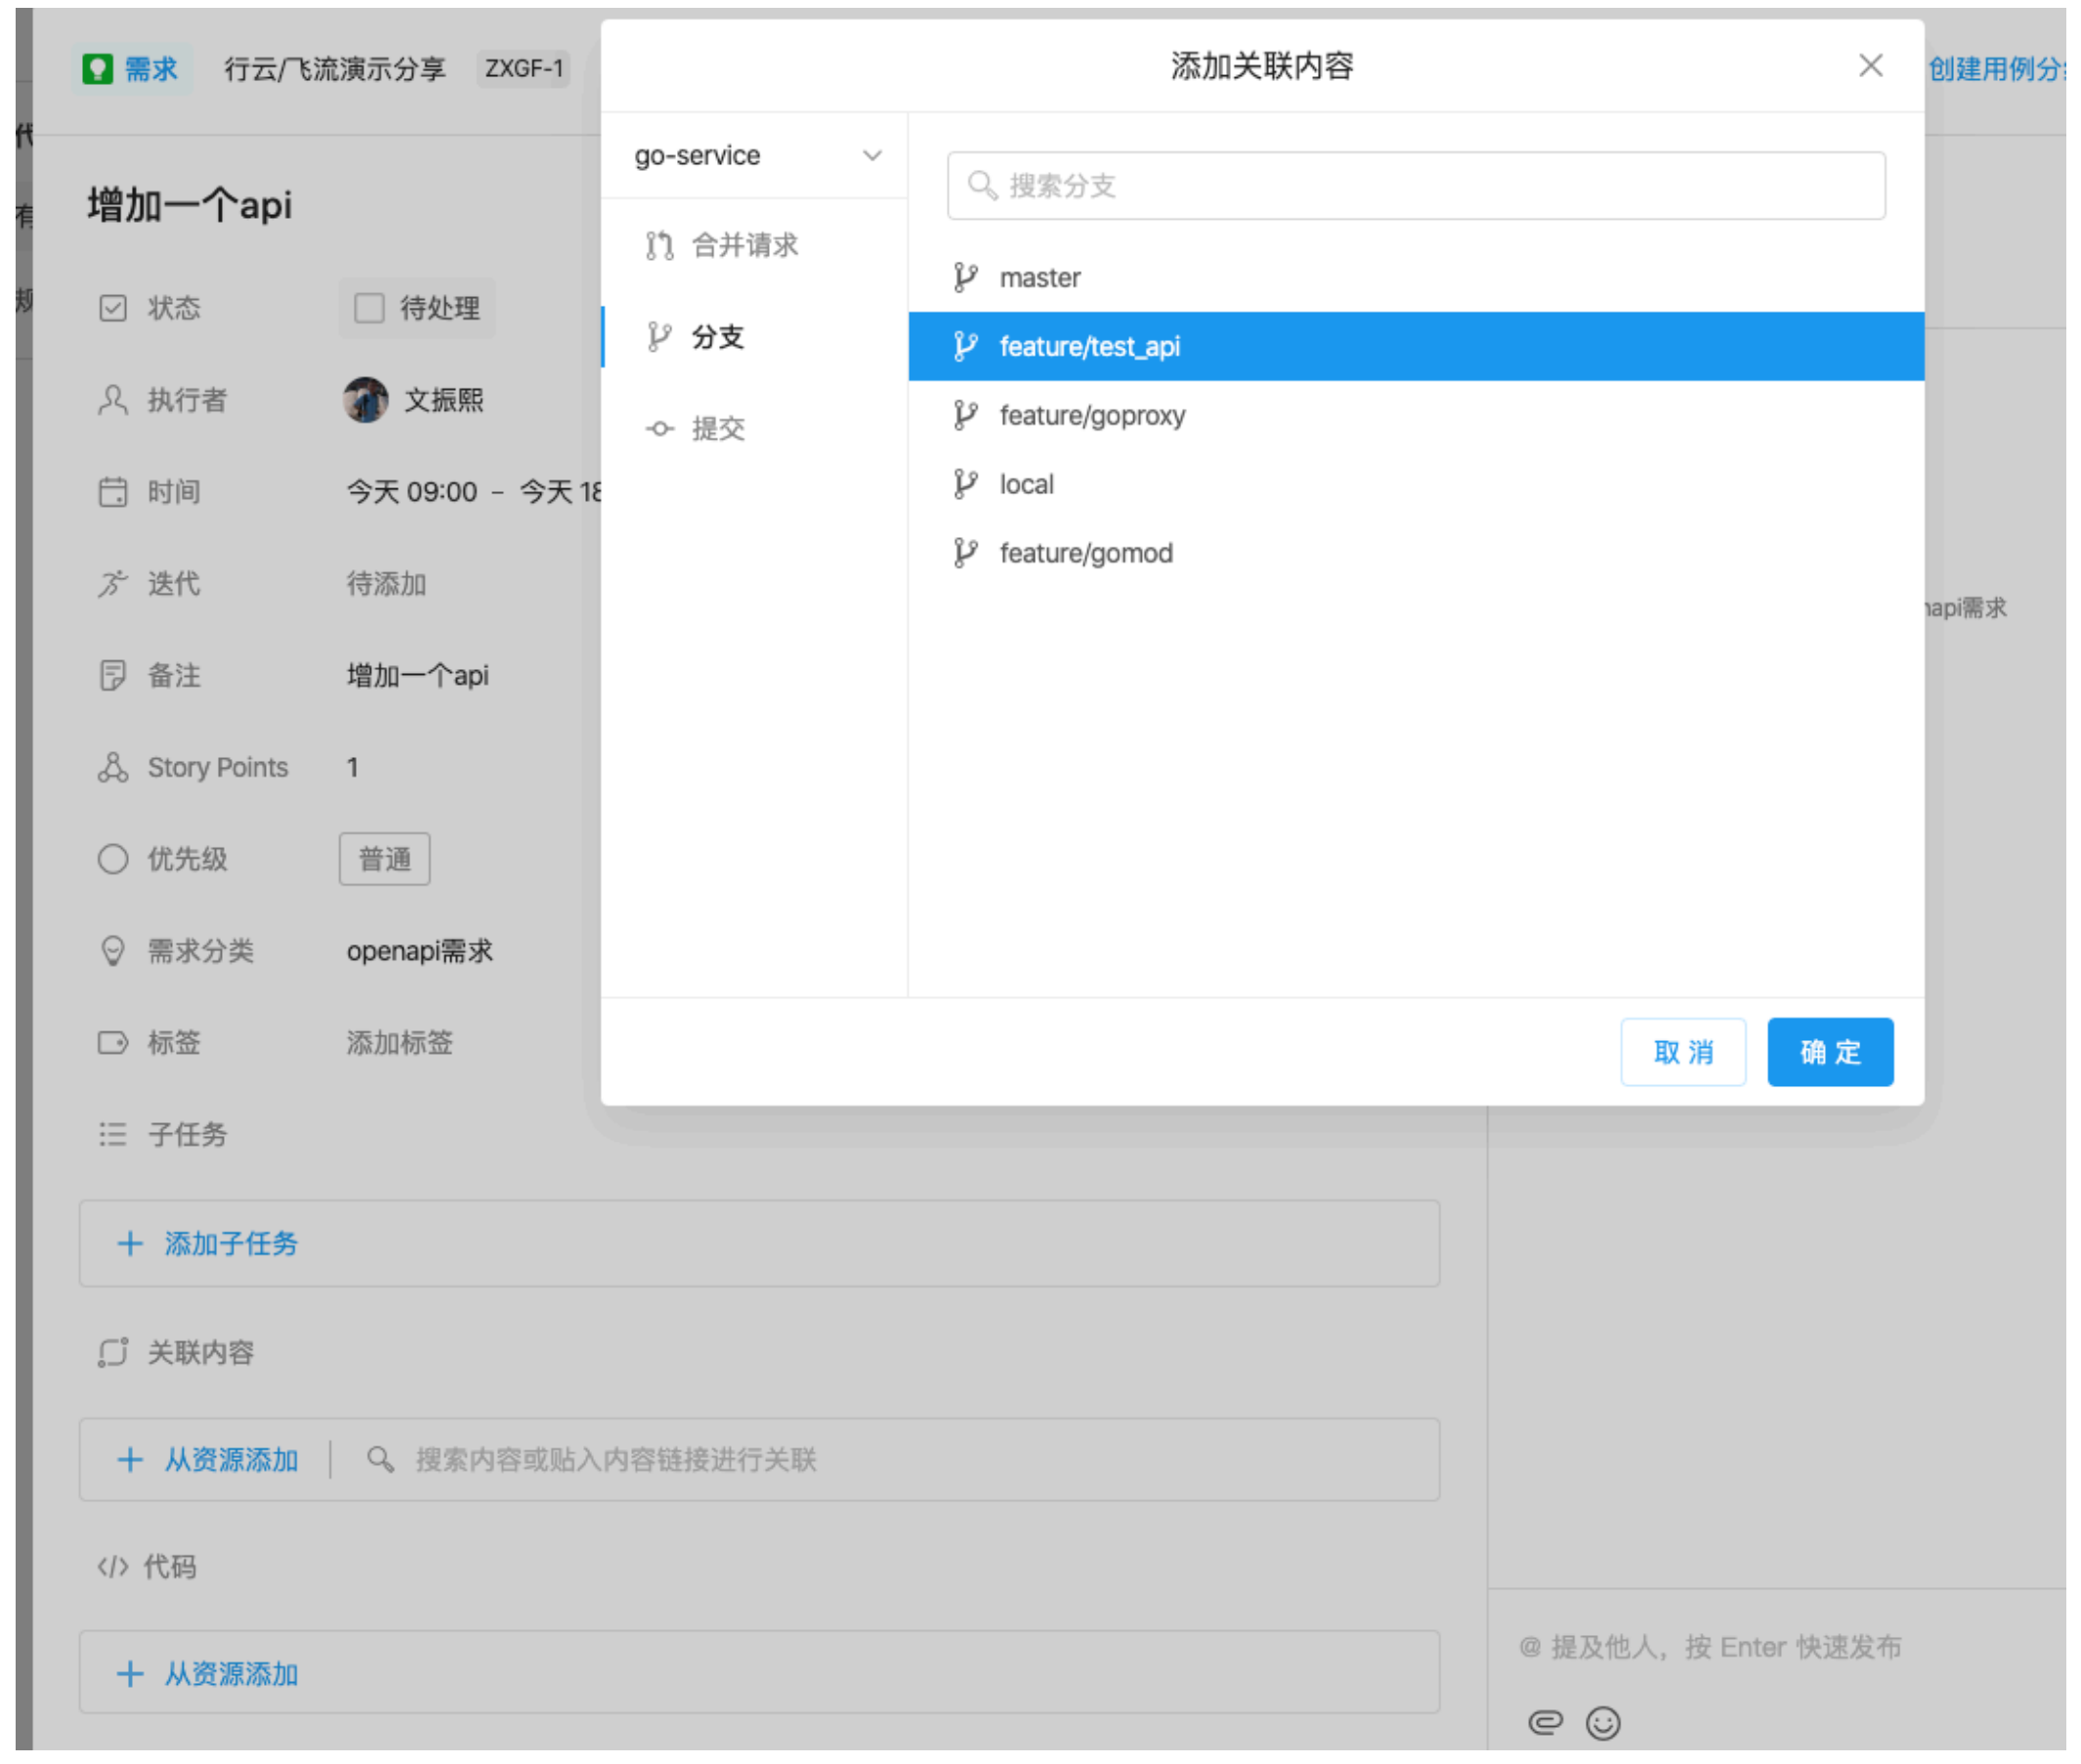The image size is (2081, 1764).
Task: Select feature/test_api branch item
Action: point(1406,345)
